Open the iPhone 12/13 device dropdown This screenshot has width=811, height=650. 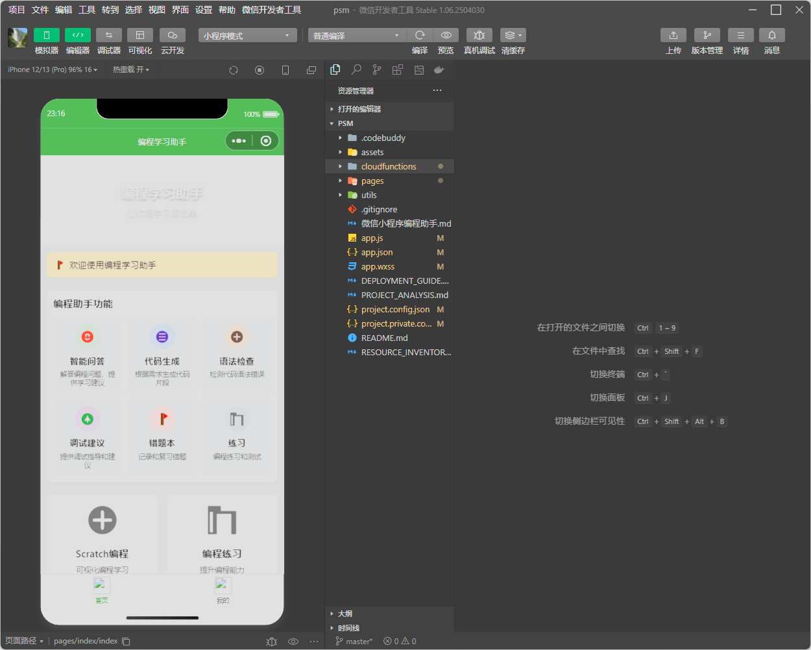click(x=51, y=69)
